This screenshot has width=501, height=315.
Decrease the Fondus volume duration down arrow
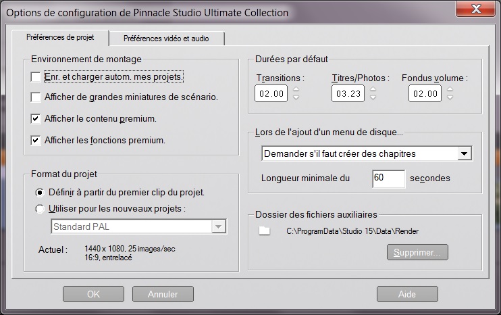pyautogui.click(x=450, y=97)
